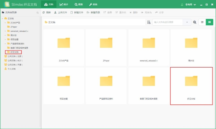The image size is (216, 129).
Task: Expand the wwwroot_release3.x tree node
Action: point(5,31)
